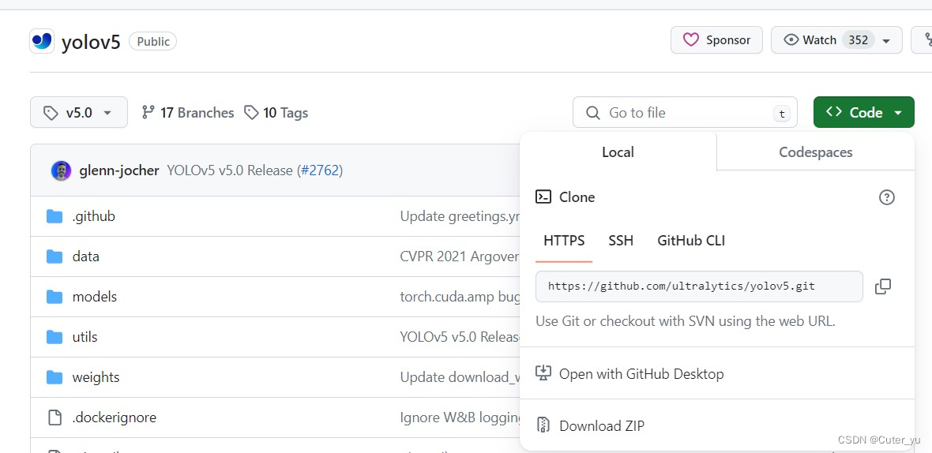Click the yolov5 repository avatar icon
The height and width of the screenshot is (453, 932).
click(42, 41)
